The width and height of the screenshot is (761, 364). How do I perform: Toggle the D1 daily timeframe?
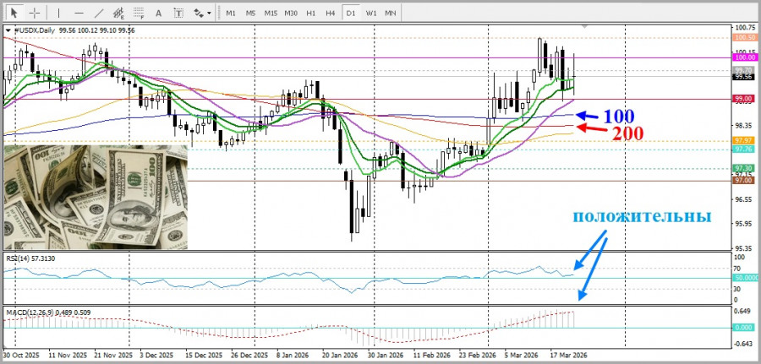click(350, 13)
